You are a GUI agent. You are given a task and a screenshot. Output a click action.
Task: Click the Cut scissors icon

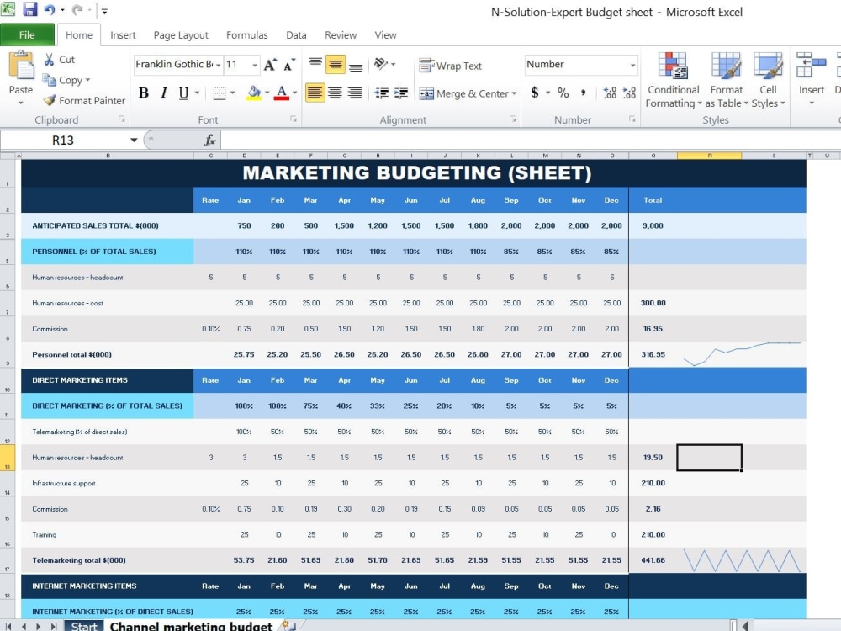point(50,60)
